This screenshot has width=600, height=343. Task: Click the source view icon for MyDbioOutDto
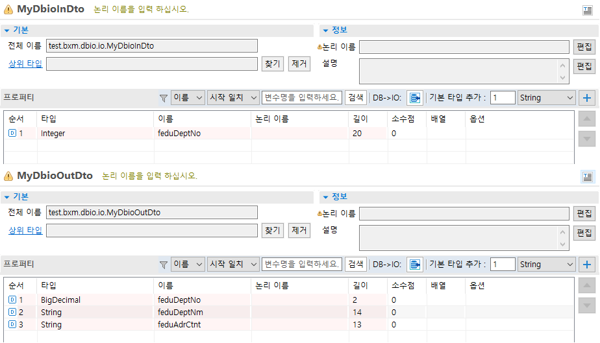pyautogui.click(x=588, y=176)
